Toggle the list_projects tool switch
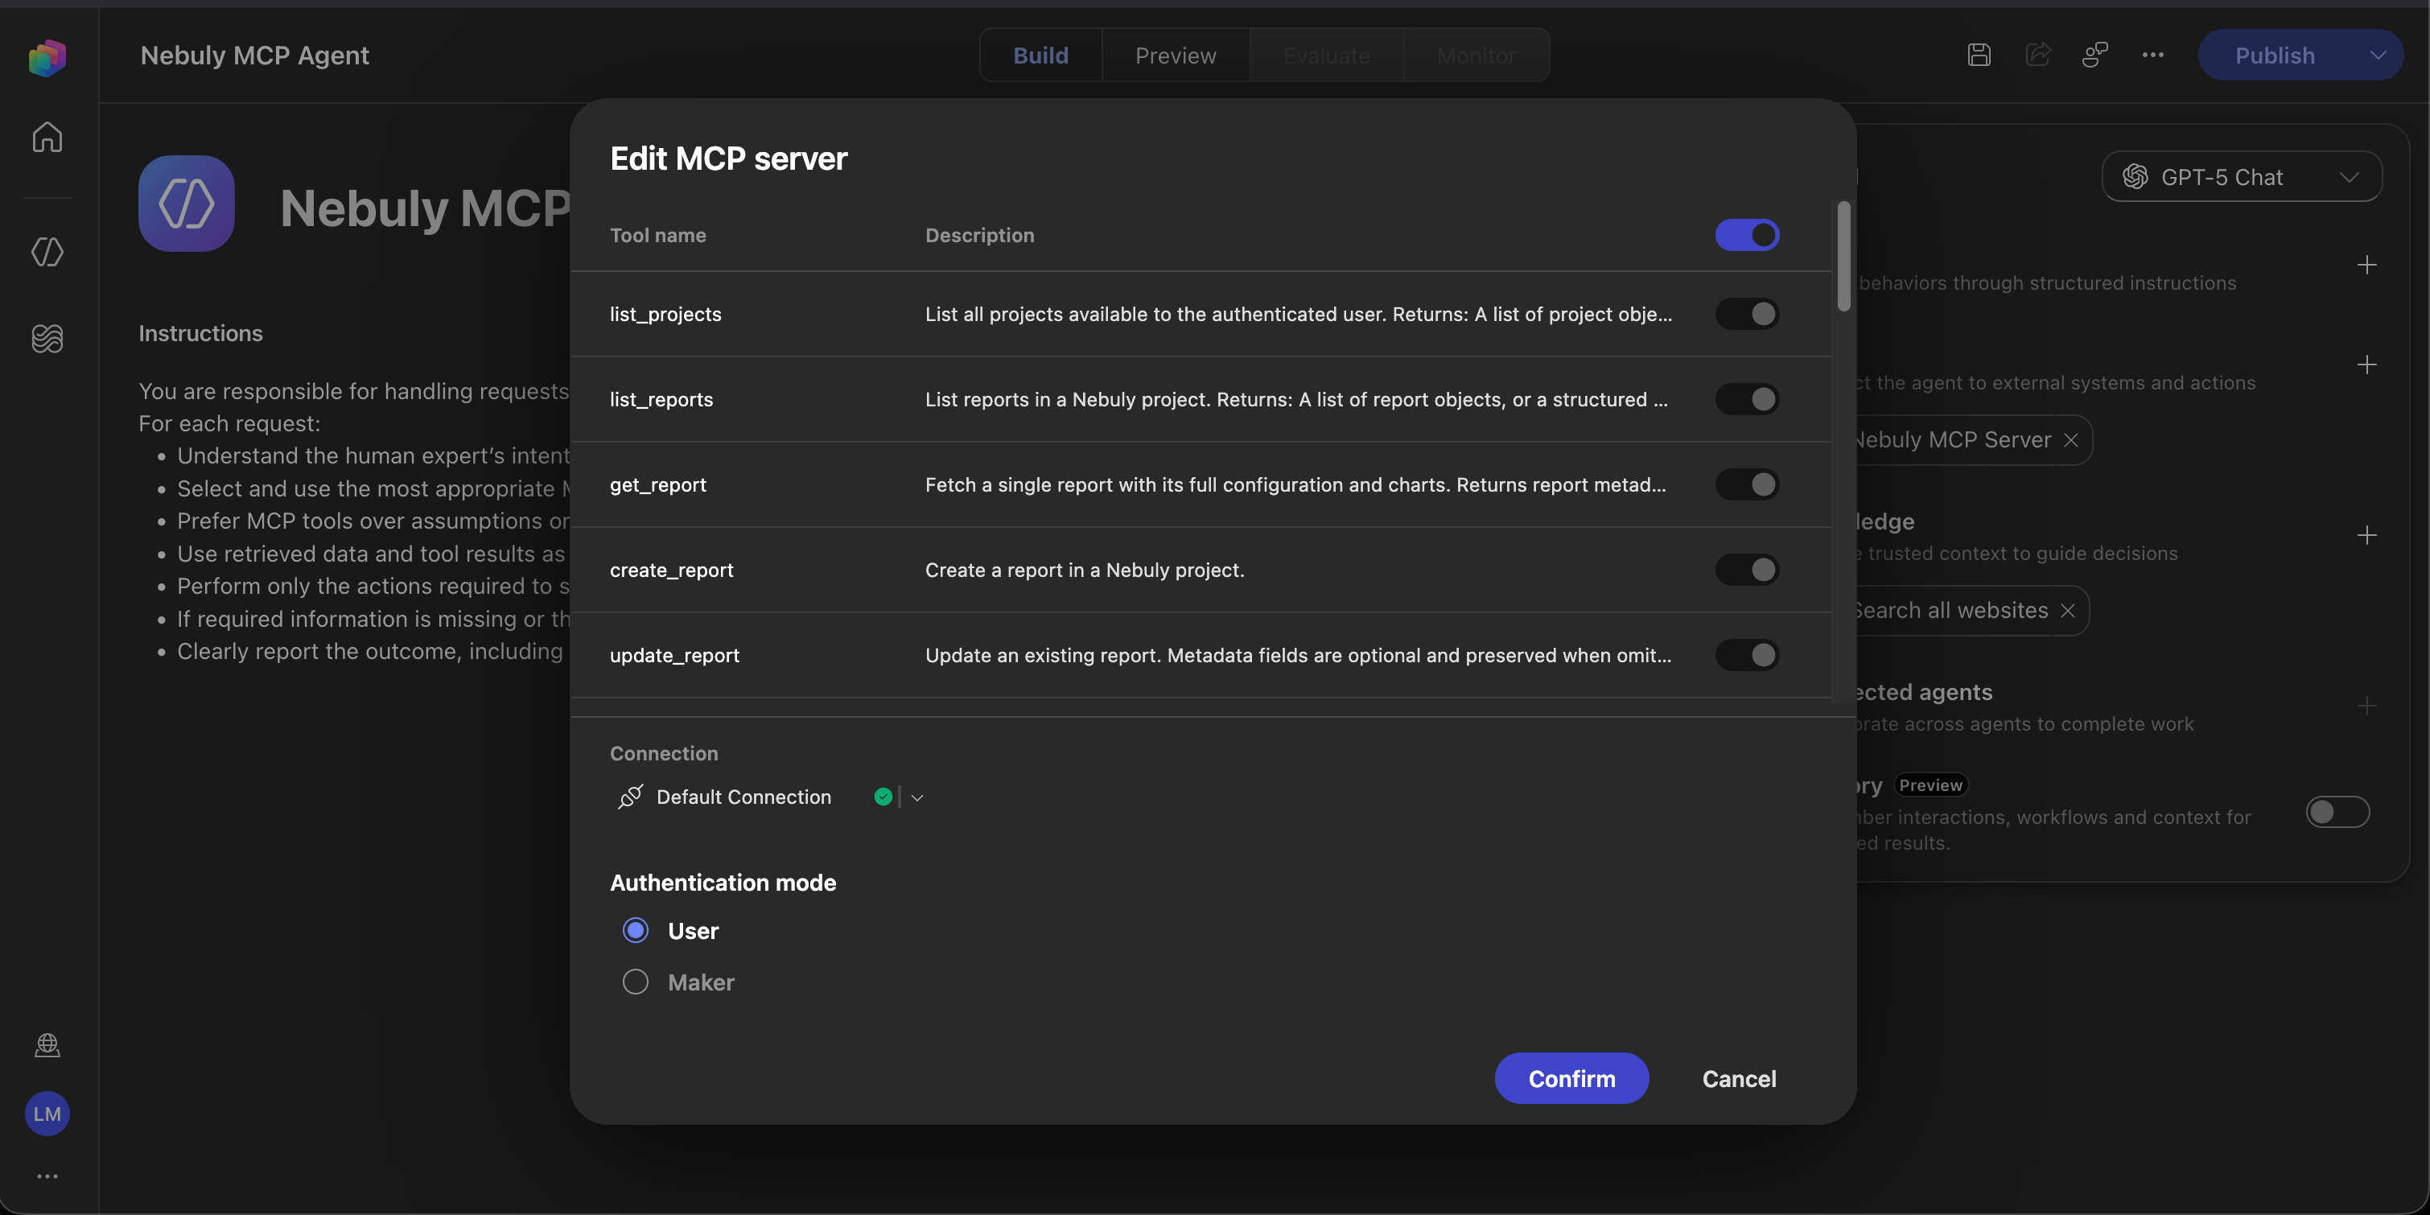The width and height of the screenshot is (2430, 1215). 1747,314
